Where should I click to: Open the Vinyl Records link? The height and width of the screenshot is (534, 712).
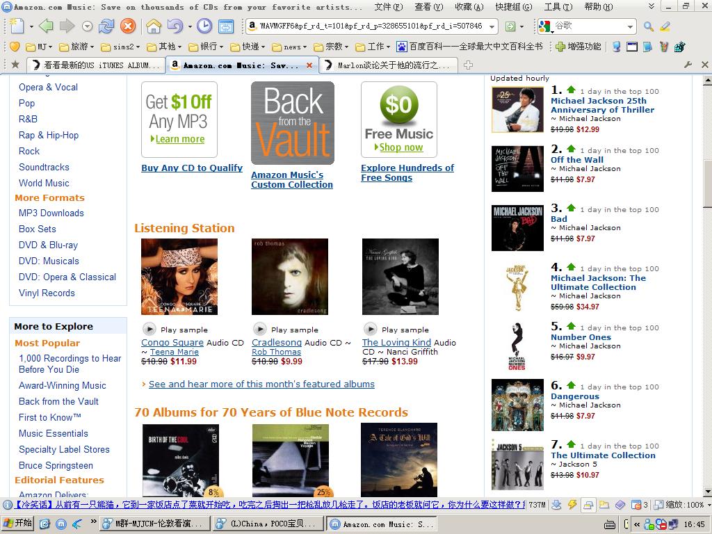(x=47, y=293)
